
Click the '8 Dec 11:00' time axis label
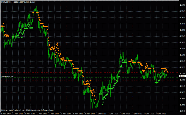149,114
